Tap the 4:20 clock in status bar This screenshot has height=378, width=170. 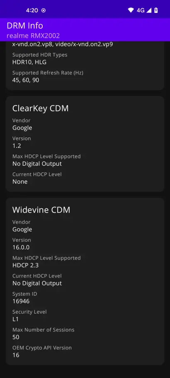tap(32, 10)
